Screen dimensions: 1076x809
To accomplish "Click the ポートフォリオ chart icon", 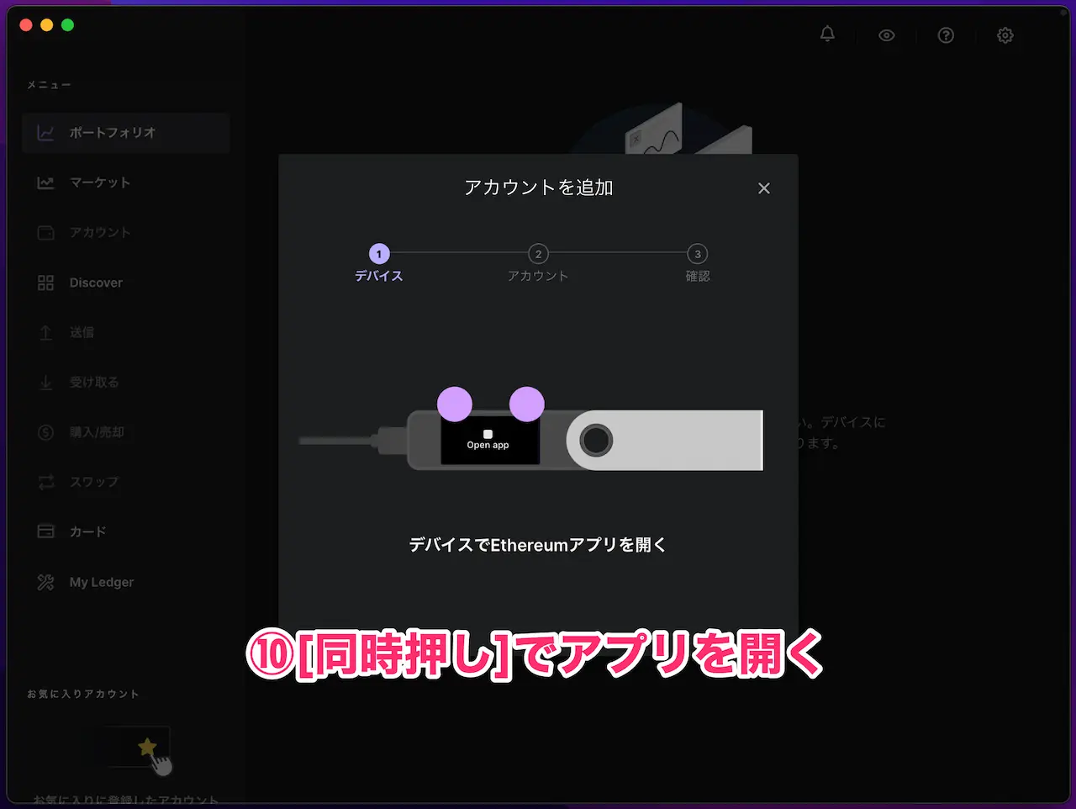I will 45,133.
